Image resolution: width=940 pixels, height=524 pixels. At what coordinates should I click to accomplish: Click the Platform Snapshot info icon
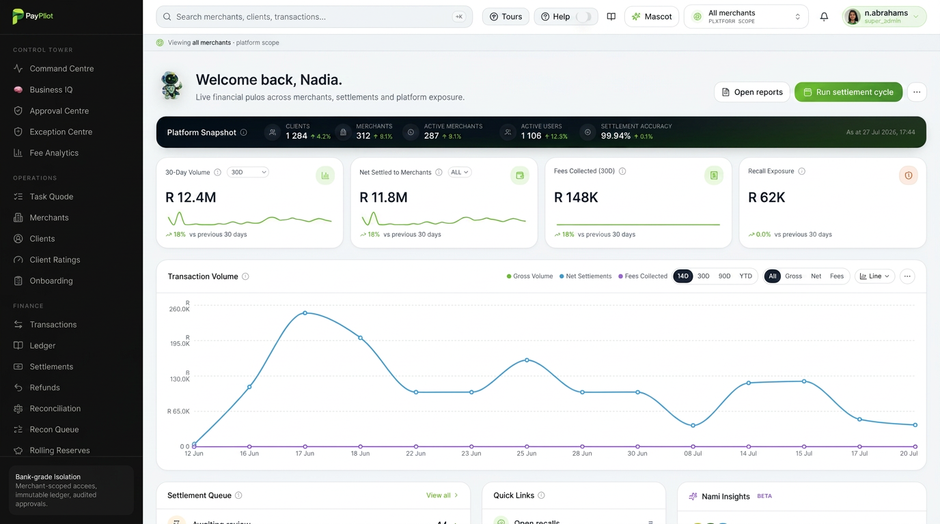[x=244, y=132]
